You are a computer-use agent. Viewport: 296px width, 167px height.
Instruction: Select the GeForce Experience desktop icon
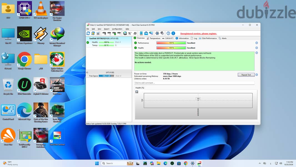pos(24,36)
